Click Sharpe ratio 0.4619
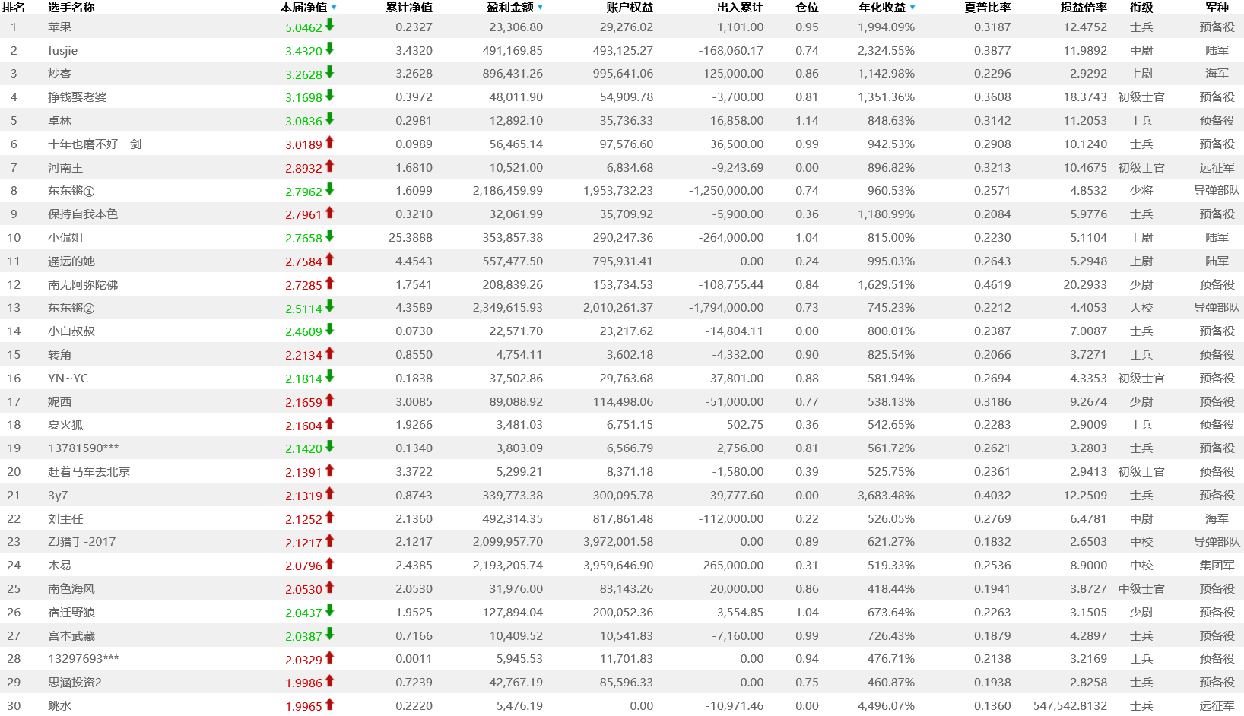Screen dimensions: 1244x716 992,285
